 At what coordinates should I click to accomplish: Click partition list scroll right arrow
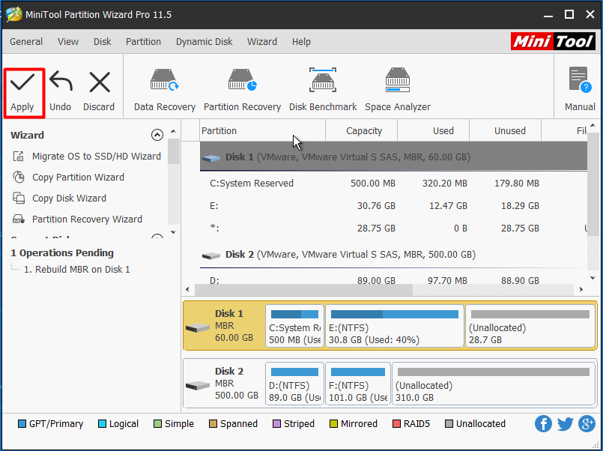click(x=581, y=289)
